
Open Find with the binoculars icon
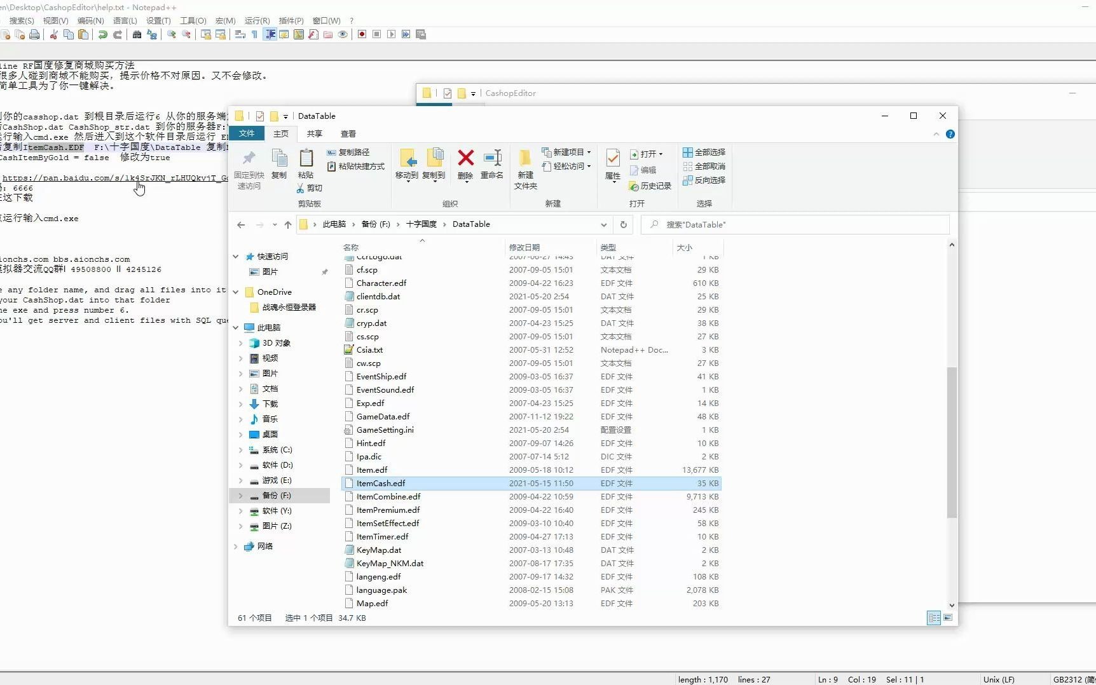pyautogui.click(x=137, y=34)
